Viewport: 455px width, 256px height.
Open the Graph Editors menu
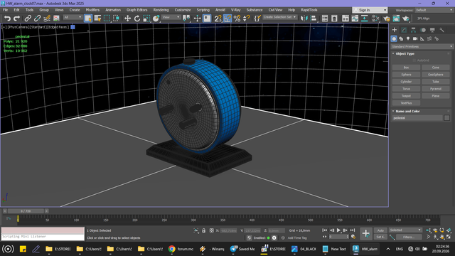[136, 10]
